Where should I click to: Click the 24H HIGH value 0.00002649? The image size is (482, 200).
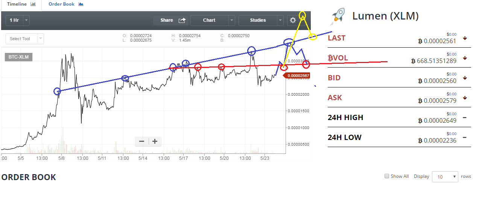click(437, 121)
